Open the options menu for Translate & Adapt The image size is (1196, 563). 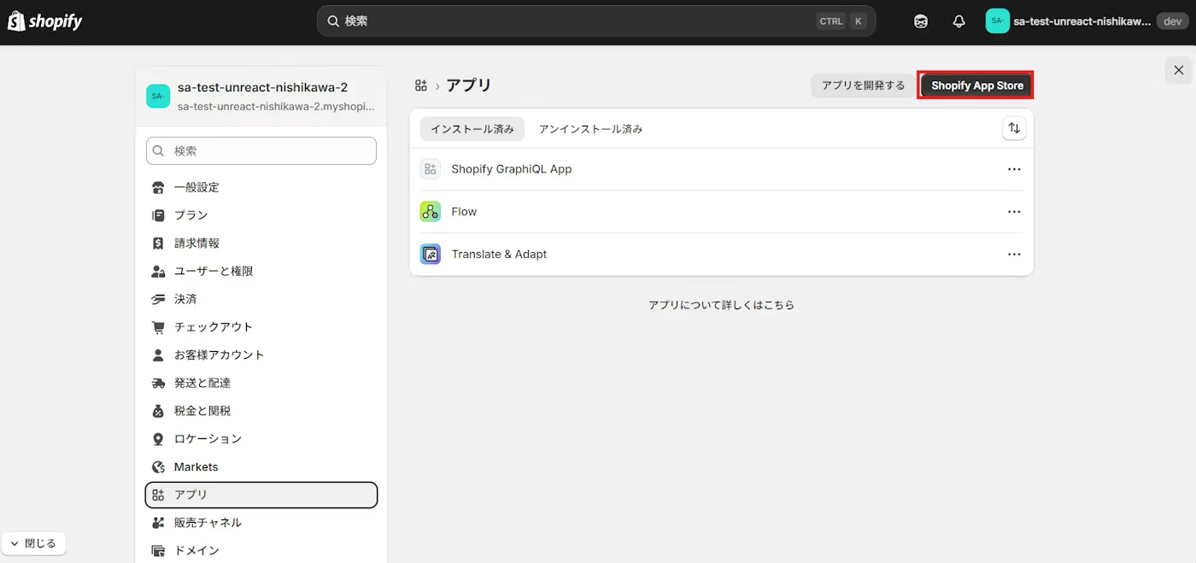click(1014, 254)
